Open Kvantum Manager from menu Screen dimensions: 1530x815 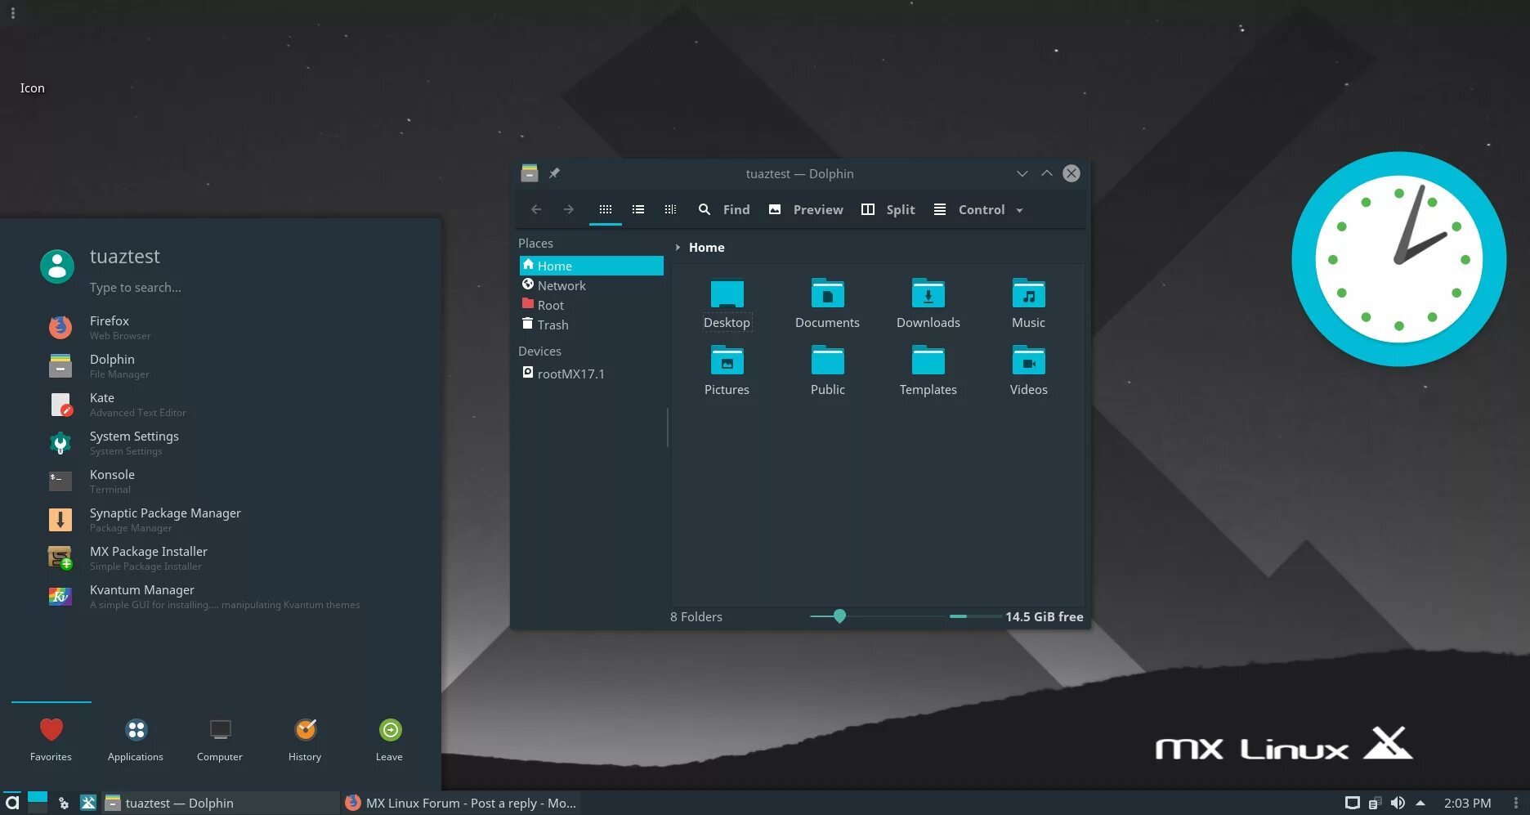221,596
